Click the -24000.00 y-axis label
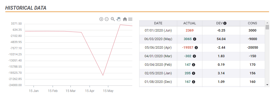The height and width of the screenshot is (100, 272). [15, 85]
